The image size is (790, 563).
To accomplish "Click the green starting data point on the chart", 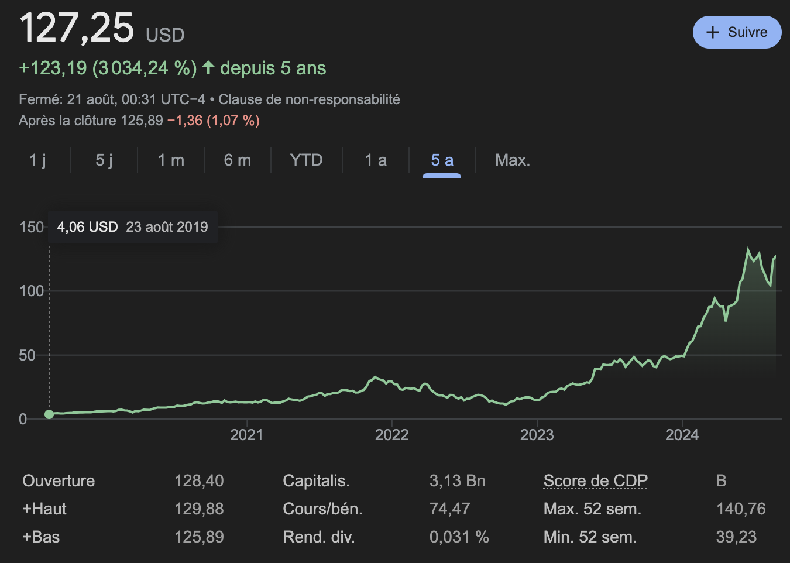I will [50, 414].
